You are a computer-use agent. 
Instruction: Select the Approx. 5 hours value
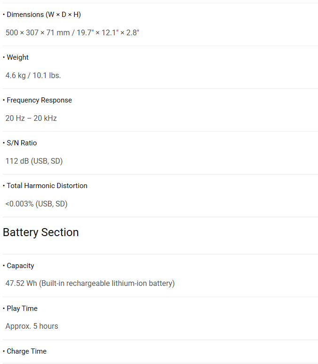coord(32,326)
